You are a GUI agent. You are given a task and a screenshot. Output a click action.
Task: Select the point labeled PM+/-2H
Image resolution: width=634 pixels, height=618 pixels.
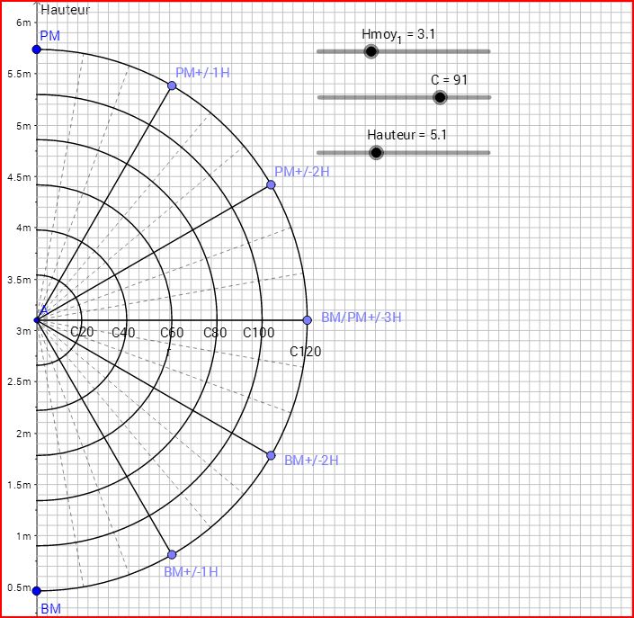click(x=271, y=184)
